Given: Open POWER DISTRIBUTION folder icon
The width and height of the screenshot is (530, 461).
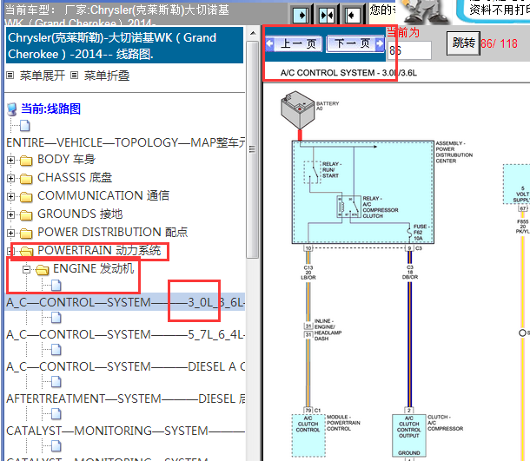Looking at the screenshot, I should 26,233.
